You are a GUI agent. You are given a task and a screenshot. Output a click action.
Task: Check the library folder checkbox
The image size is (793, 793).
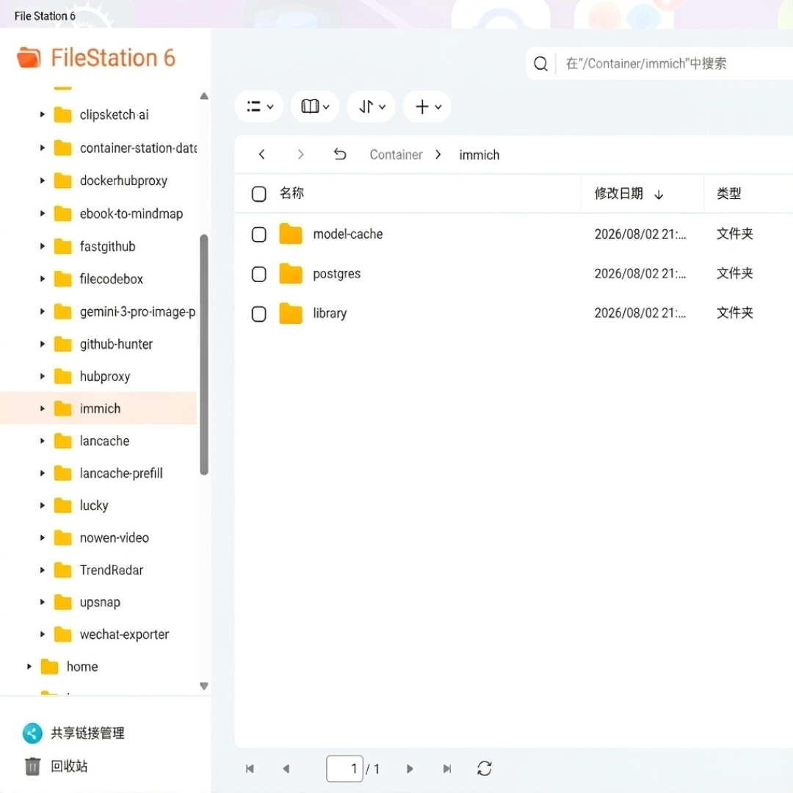[x=259, y=314]
